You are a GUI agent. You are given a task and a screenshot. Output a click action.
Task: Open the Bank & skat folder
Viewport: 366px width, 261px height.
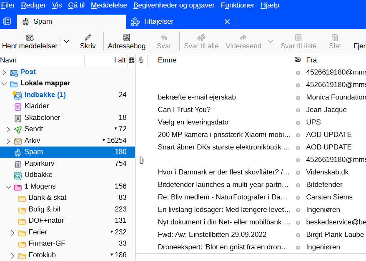click(x=68, y=198)
